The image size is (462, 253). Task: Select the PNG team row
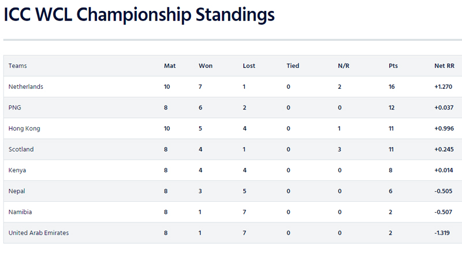(x=15, y=108)
